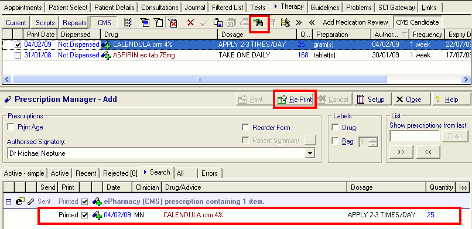Screen dimensions: 472x229
Task: Enable the Print Age checkbox
Action: pos(11,127)
